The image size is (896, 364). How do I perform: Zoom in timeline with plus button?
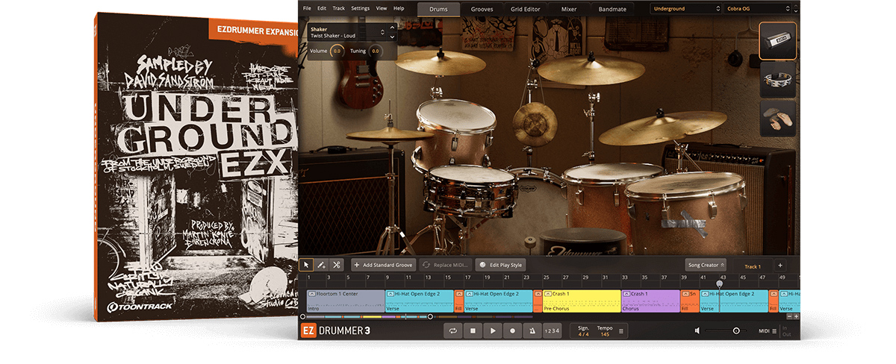796,316
